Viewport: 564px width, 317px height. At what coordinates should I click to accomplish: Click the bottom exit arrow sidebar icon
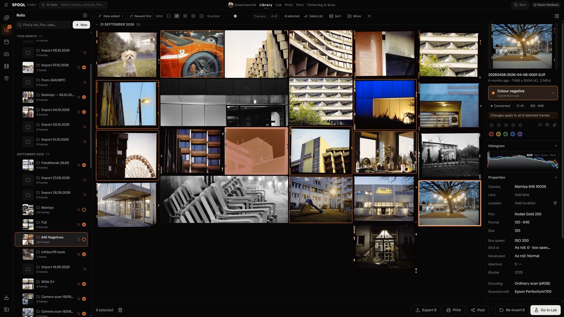(x=6, y=309)
